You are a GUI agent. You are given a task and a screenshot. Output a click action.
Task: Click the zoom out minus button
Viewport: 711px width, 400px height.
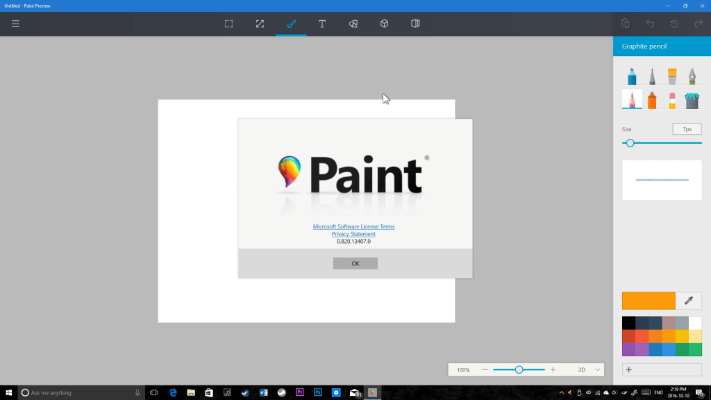click(x=485, y=369)
